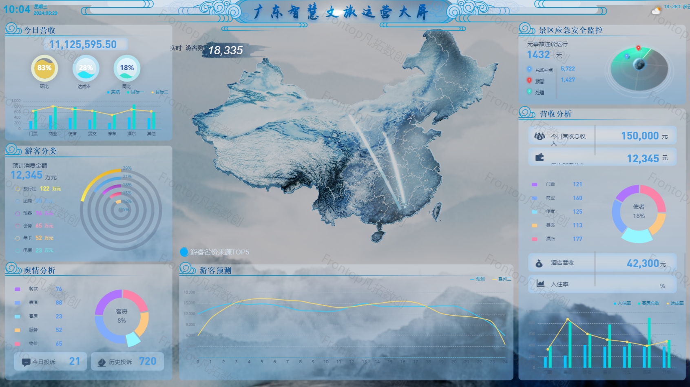Click the wallet icon in 营收分析 panel
690x387 pixels.
[x=540, y=157]
